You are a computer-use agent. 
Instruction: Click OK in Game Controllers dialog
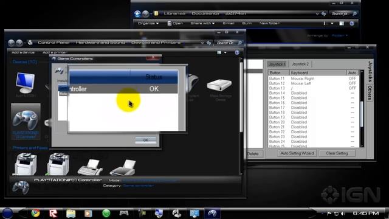146,140
